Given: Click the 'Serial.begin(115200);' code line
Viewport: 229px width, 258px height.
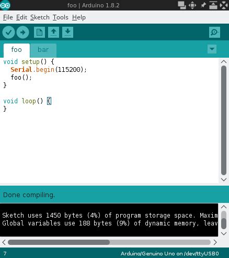Looking at the screenshot, I should pyautogui.click(x=49, y=70).
